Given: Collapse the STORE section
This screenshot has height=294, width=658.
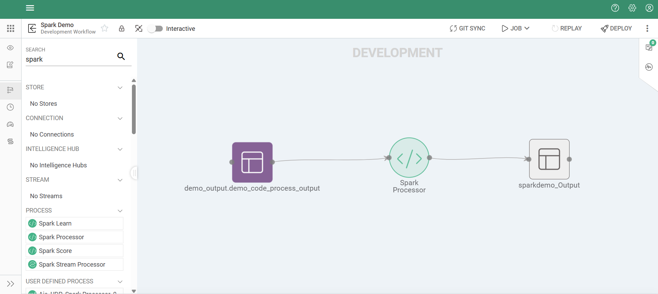Looking at the screenshot, I should tap(120, 88).
